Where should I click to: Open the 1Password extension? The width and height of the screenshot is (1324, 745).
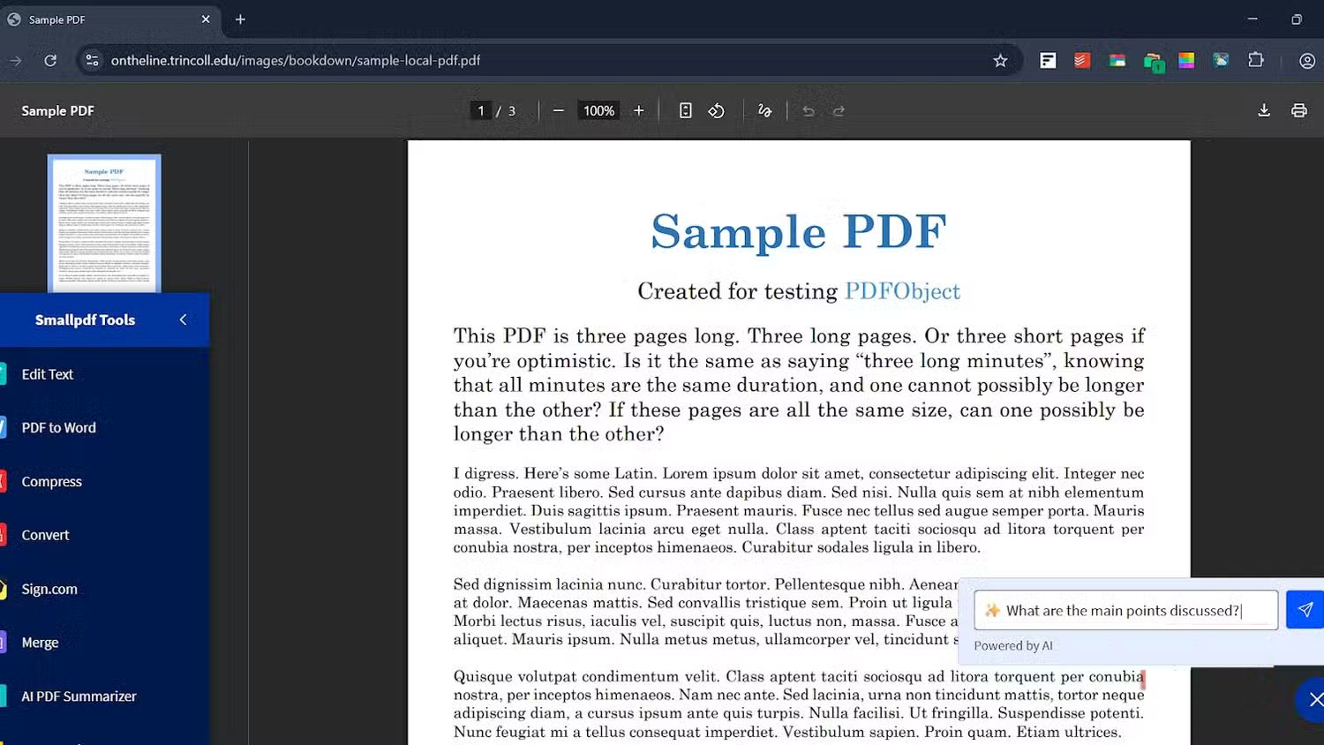point(1153,60)
